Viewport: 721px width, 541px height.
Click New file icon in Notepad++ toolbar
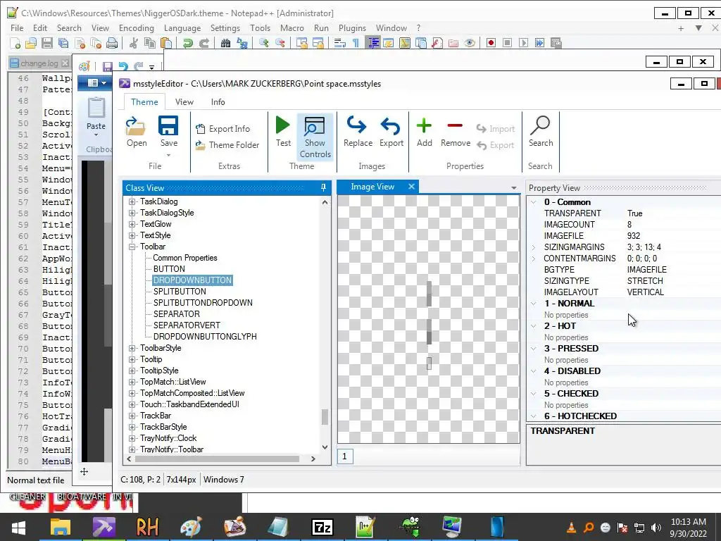pyautogui.click(x=15, y=43)
